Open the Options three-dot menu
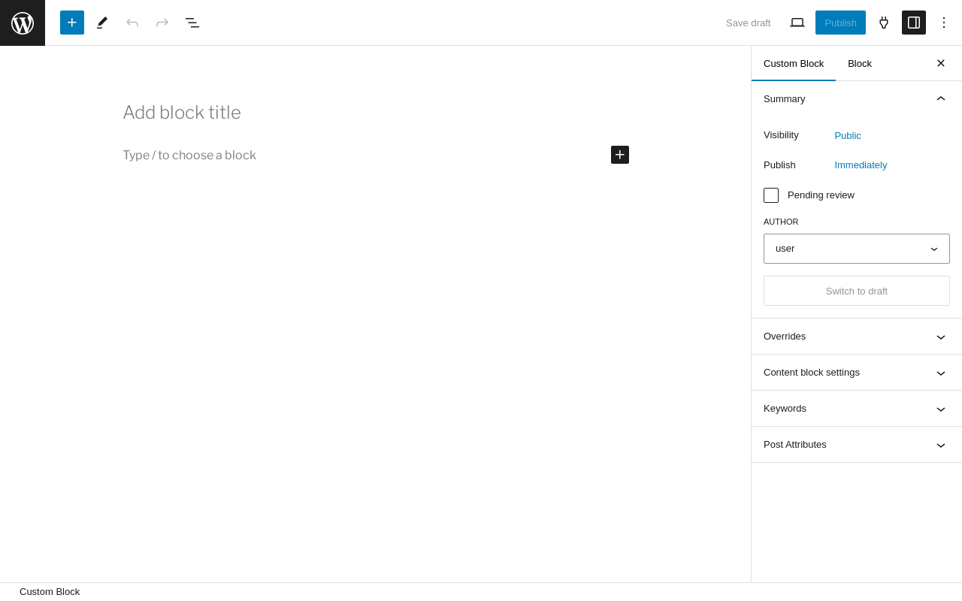Image resolution: width=962 pixels, height=601 pixels. (944, 23)
